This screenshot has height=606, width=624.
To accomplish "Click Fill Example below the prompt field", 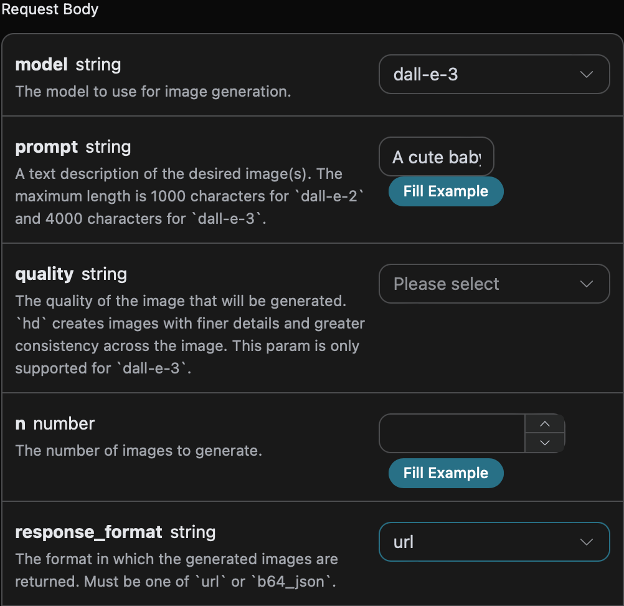I will point(446,191).
